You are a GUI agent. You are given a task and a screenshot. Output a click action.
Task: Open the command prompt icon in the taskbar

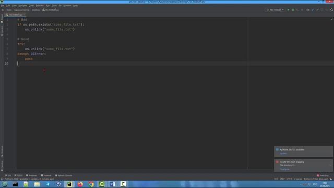[x=15, y=184]
